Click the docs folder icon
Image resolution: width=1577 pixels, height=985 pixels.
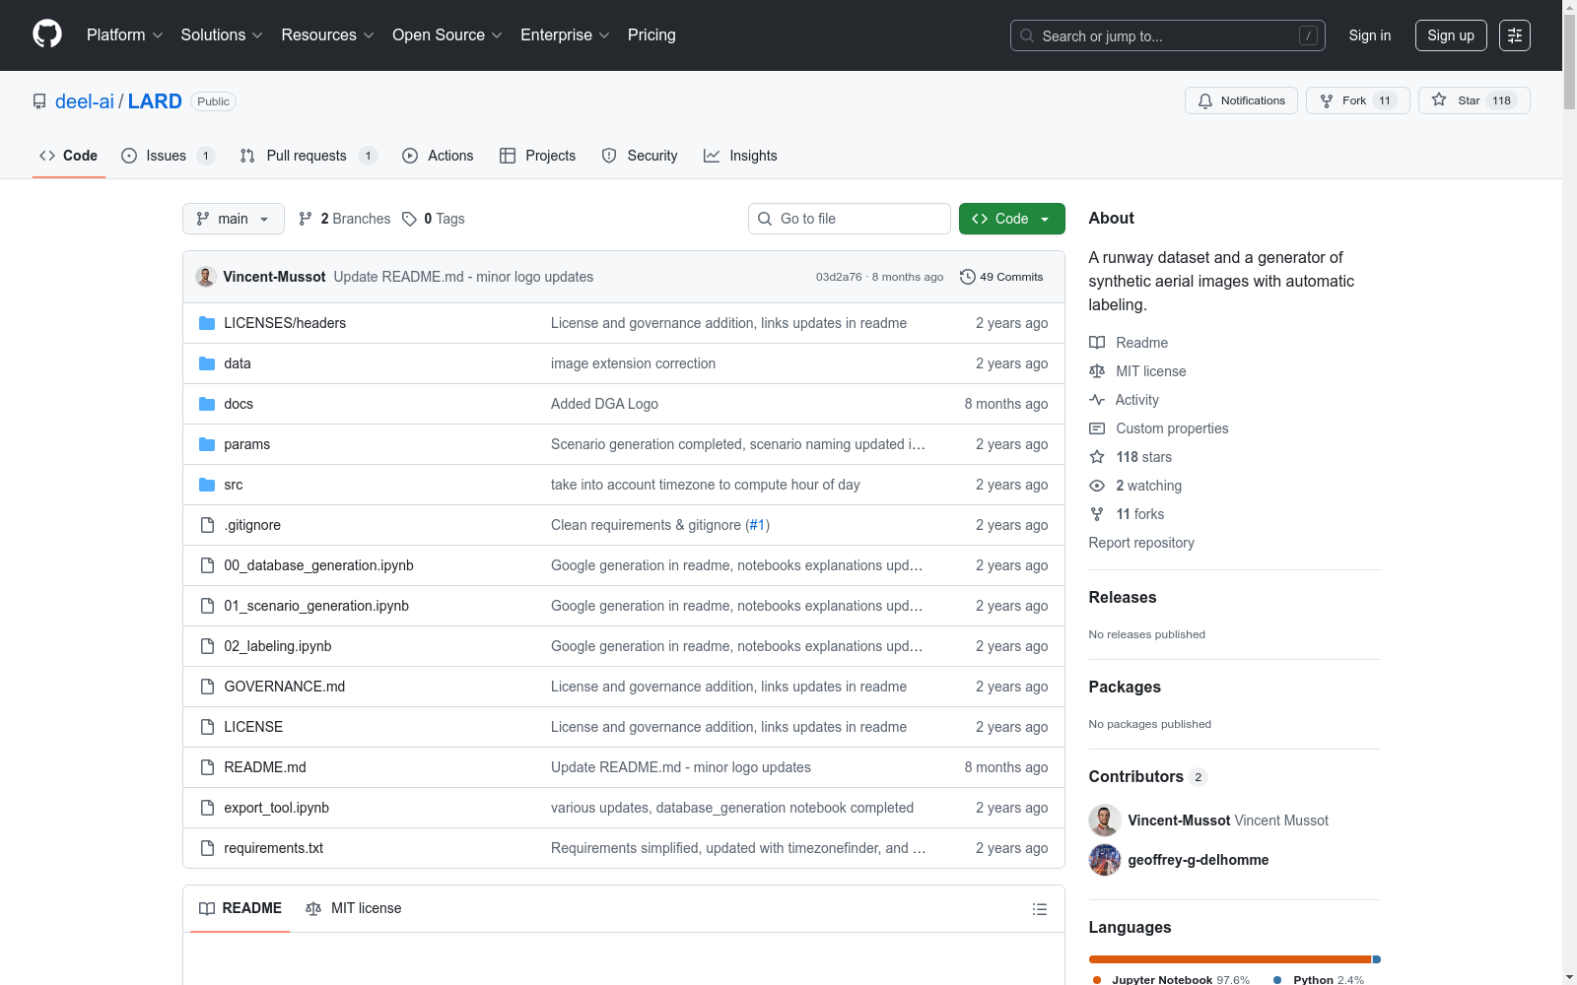pos(207,404)
